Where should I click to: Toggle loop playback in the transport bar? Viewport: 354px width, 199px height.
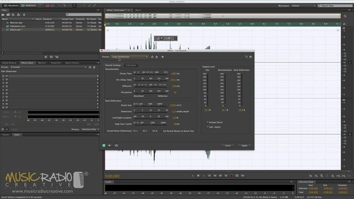[237, 176]
